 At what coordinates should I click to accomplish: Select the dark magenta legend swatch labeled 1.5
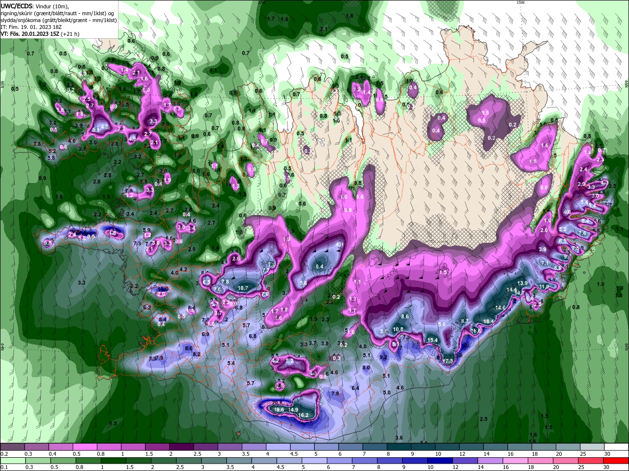click(x=157, y=447)
